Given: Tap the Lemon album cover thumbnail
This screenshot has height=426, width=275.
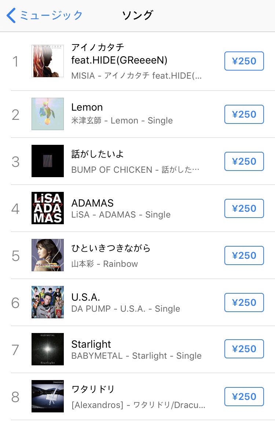Looking at the screenshot, I should pyautogui.click(x=48, y=114).
